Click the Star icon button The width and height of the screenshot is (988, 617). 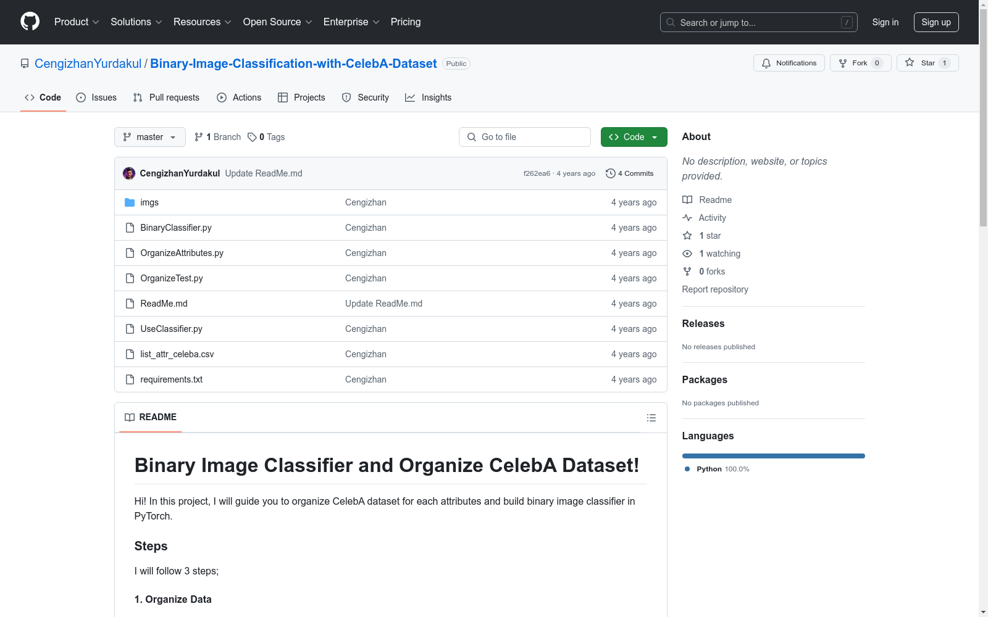tap(910, 63)
